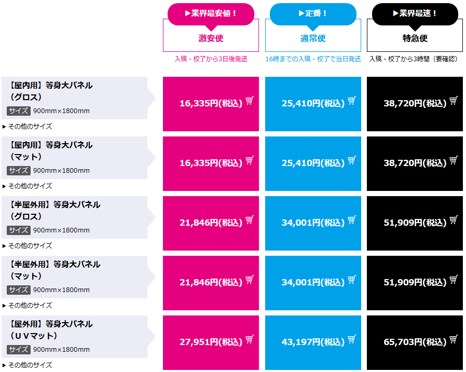Screen dimensions: 466x372
Task: Click cart icon beside the pink 16,335円 price for indoor gloss panel
Action: tap(250, 101)
